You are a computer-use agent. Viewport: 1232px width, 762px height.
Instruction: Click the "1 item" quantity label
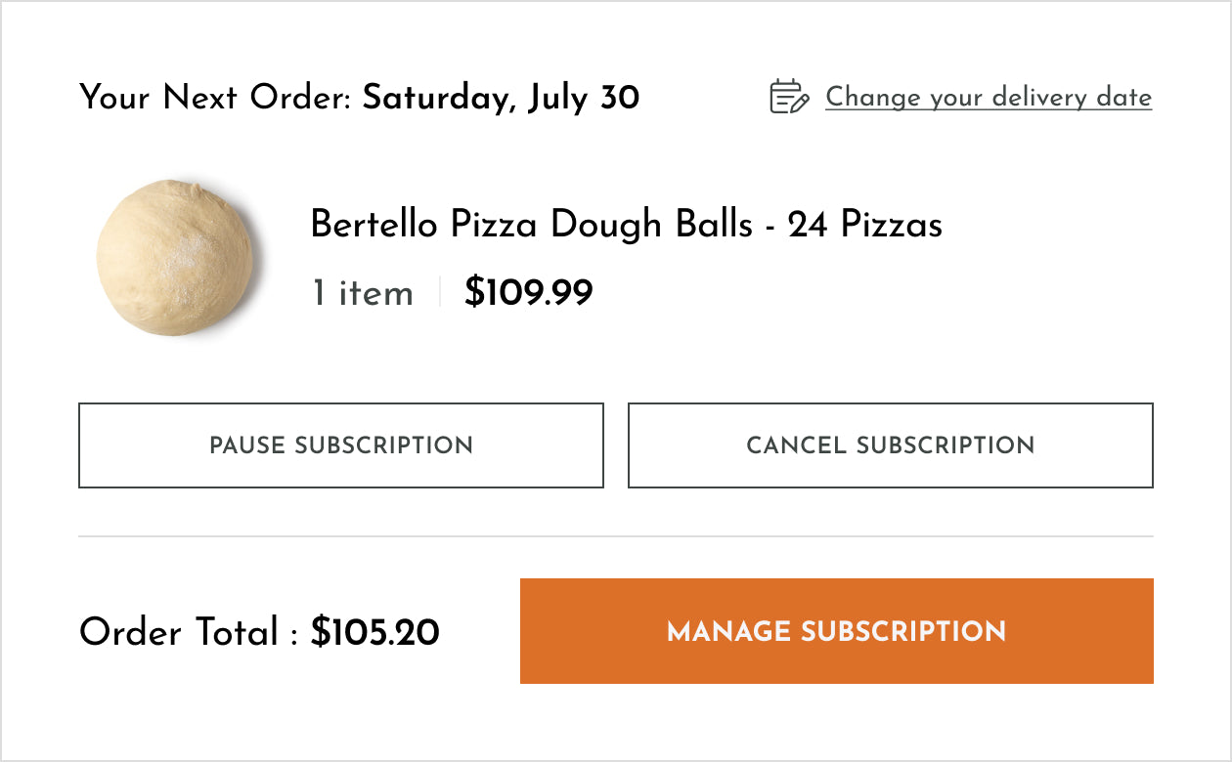tap(362, 293)
